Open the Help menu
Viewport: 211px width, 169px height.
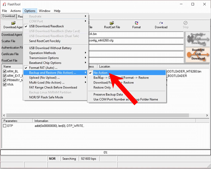(x=57, y=11)
